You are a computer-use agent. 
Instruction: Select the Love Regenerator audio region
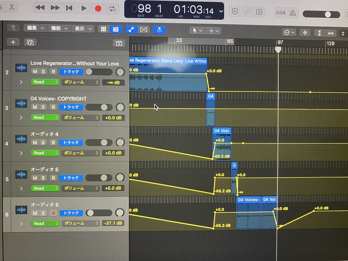(x=168, y=74)
